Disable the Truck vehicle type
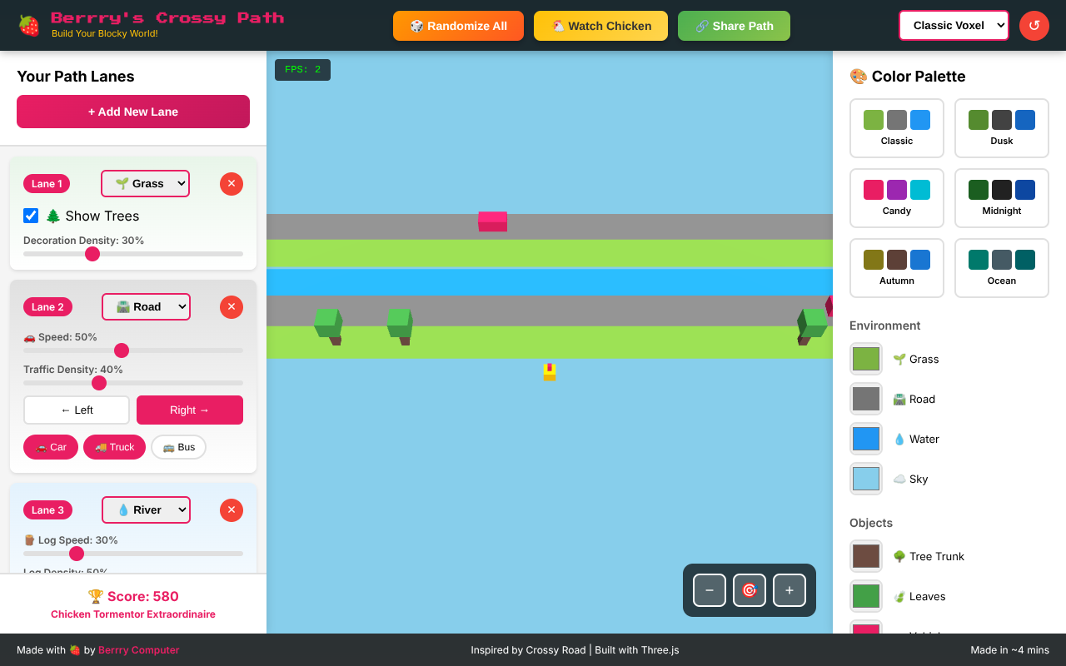 click(114, 447)
